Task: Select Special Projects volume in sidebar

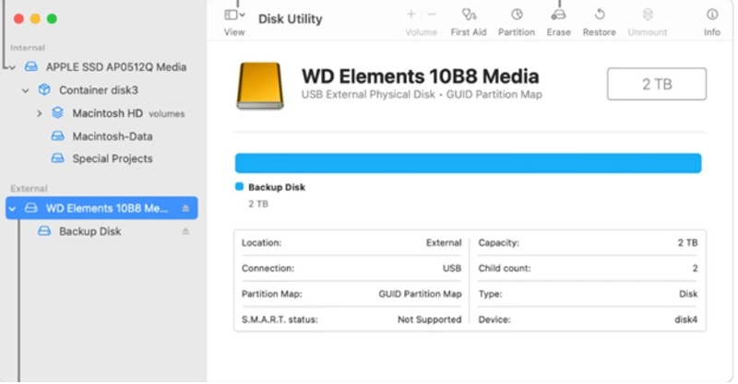Action: click(112, 158)
